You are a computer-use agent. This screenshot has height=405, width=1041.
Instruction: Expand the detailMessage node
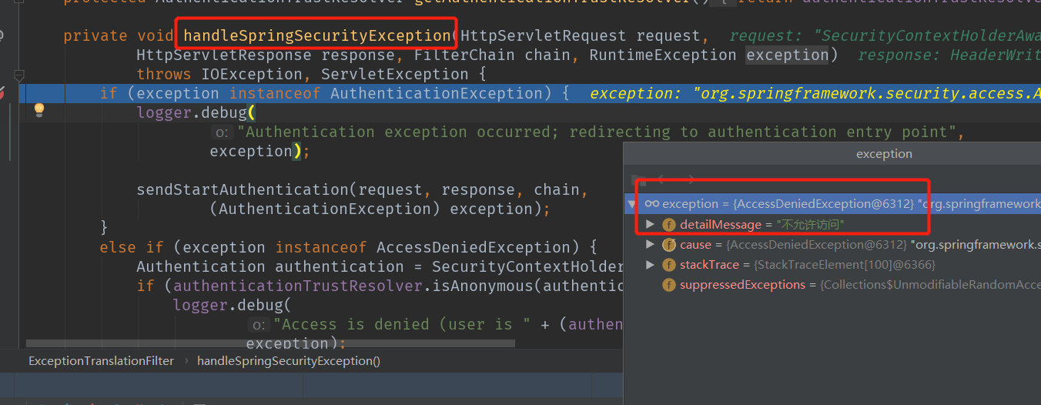point(650,224)
